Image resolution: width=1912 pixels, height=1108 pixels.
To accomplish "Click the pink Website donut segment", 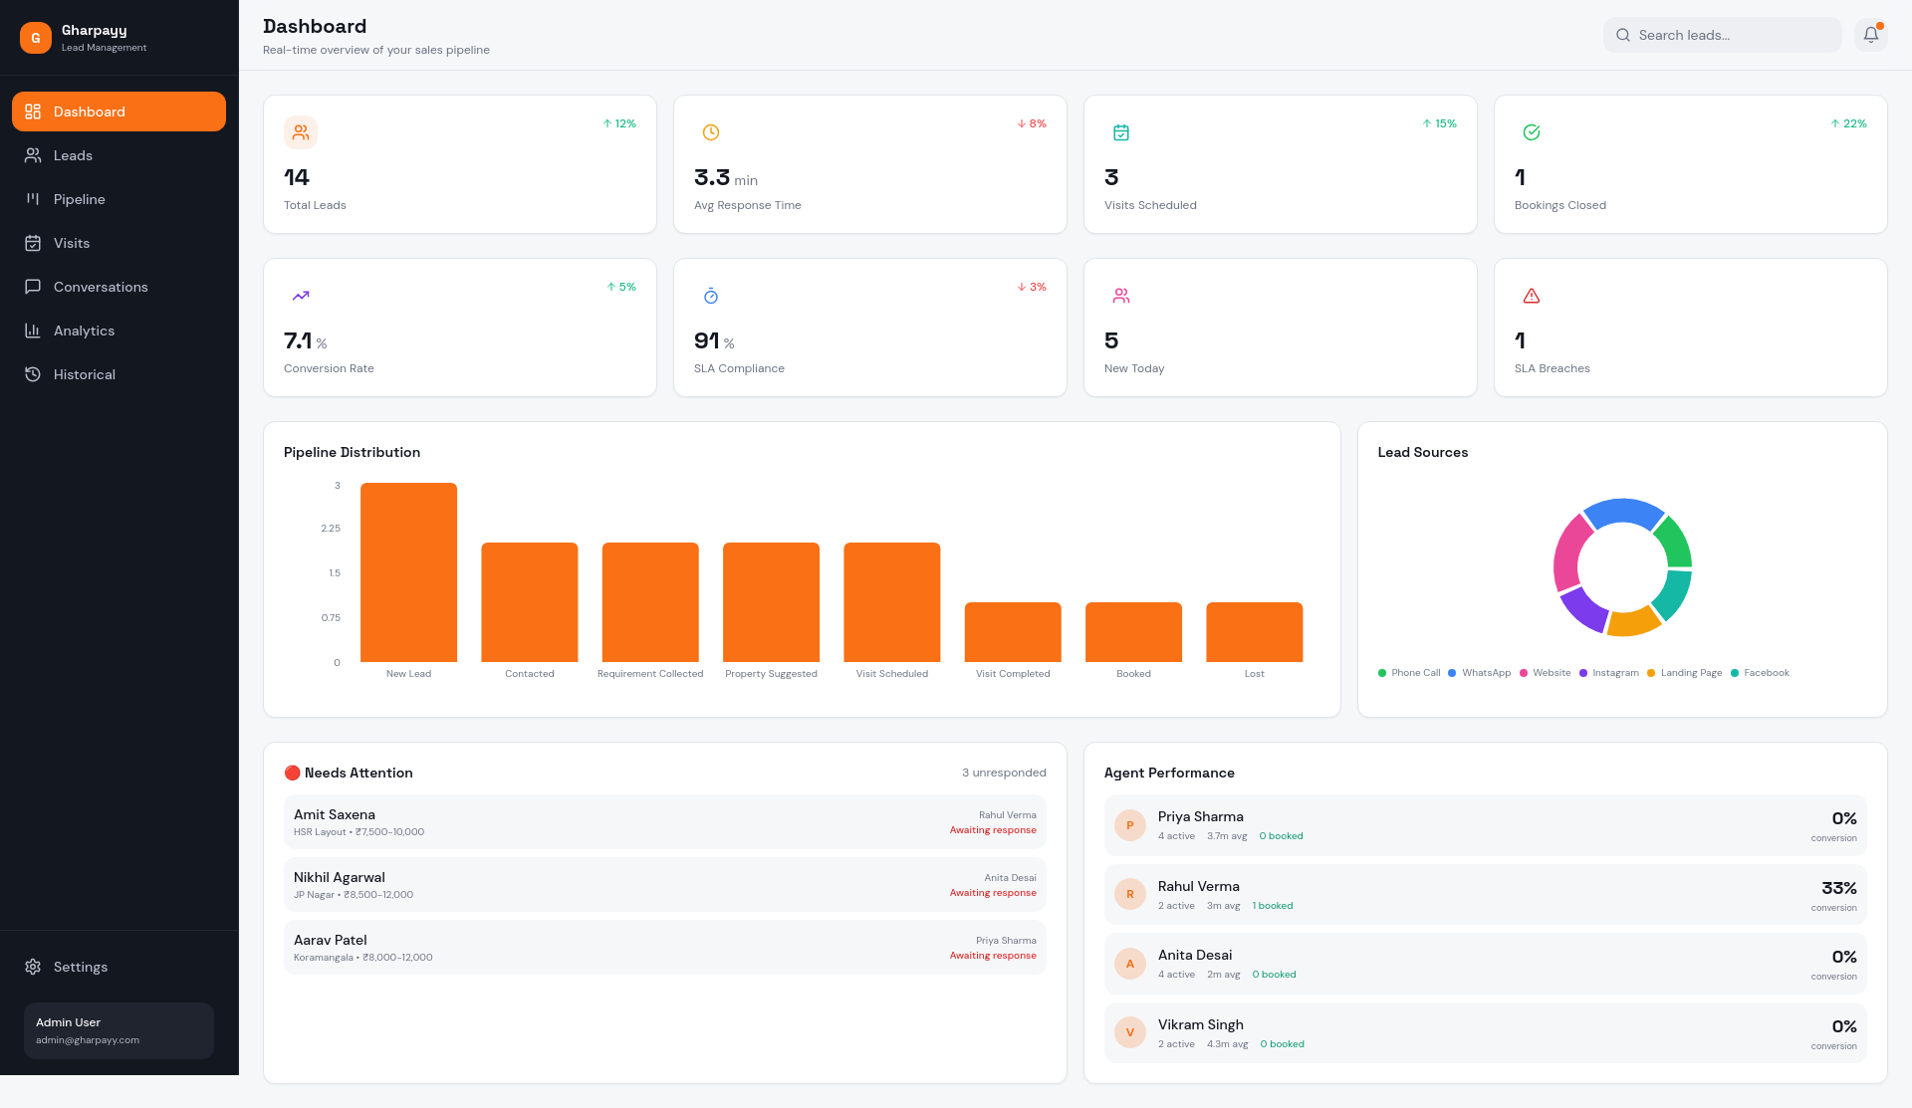I will coord(1569,553).
